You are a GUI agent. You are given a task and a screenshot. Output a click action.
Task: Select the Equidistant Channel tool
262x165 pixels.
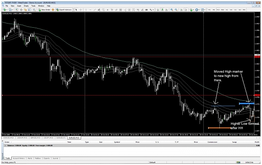pyautogui.click(x=99, y=10)
